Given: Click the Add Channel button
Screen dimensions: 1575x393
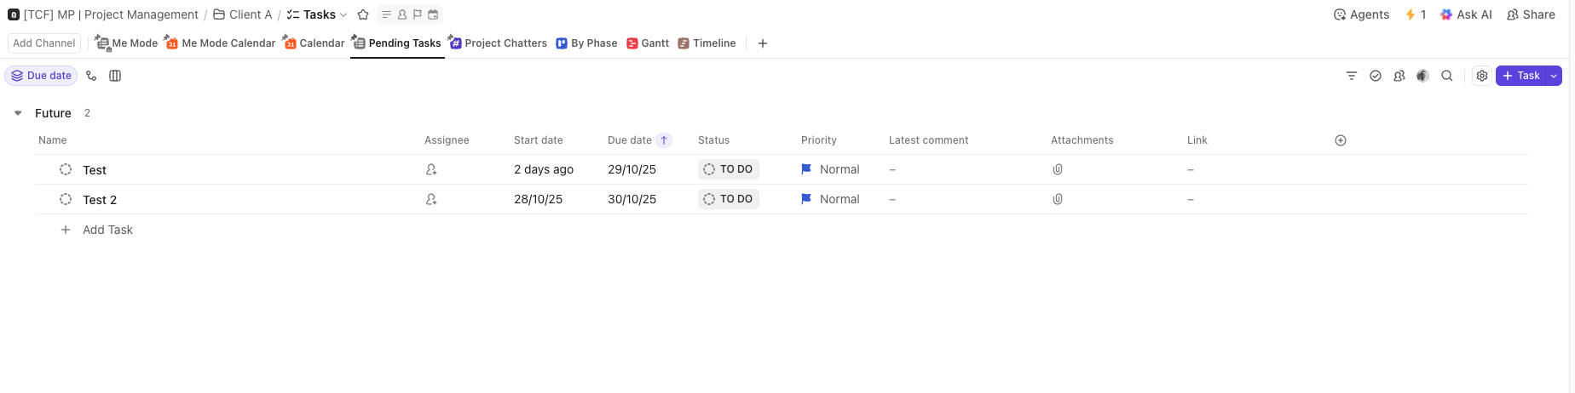Looking at the screenshot, I should [44, 43].
